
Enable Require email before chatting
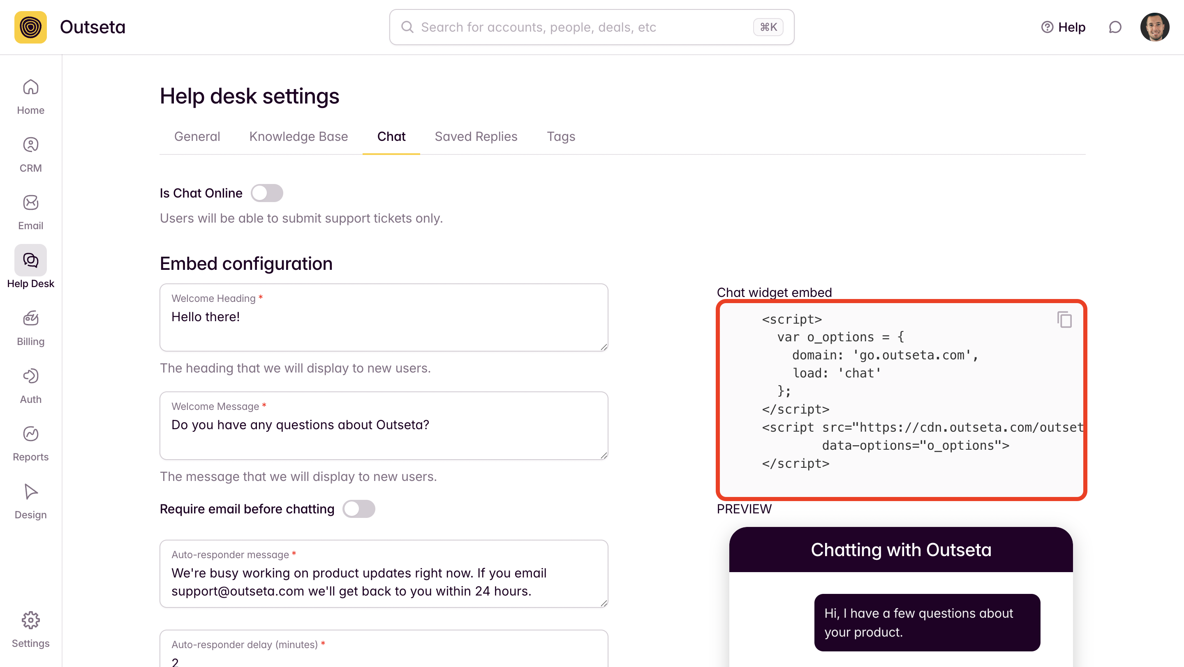358,509
